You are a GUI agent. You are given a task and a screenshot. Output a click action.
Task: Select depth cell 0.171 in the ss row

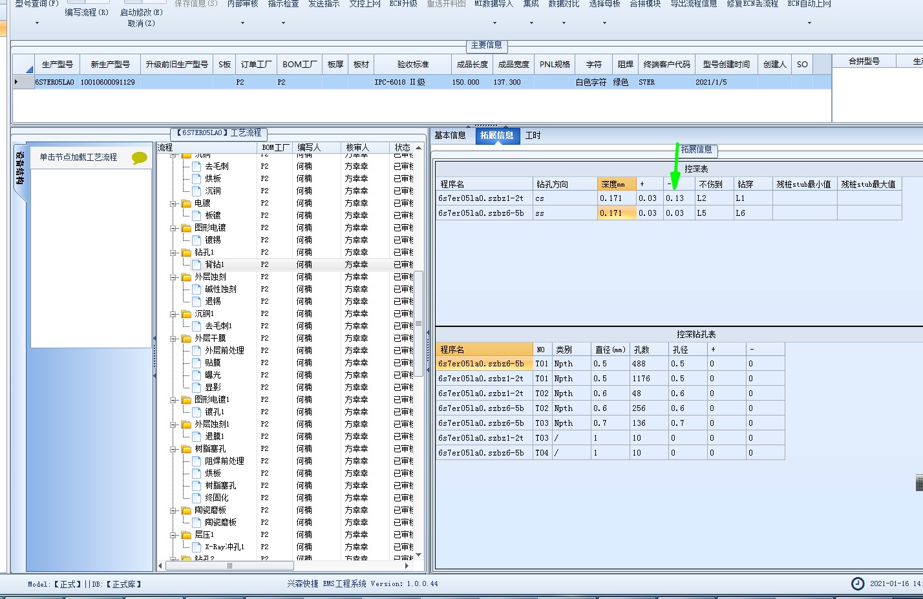617,213
